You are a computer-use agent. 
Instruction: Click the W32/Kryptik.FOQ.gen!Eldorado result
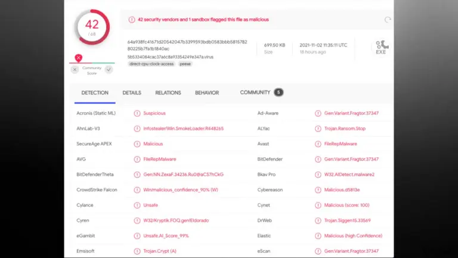[x=176, y=220]
